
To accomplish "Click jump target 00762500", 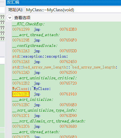I will tap(68, 73).
